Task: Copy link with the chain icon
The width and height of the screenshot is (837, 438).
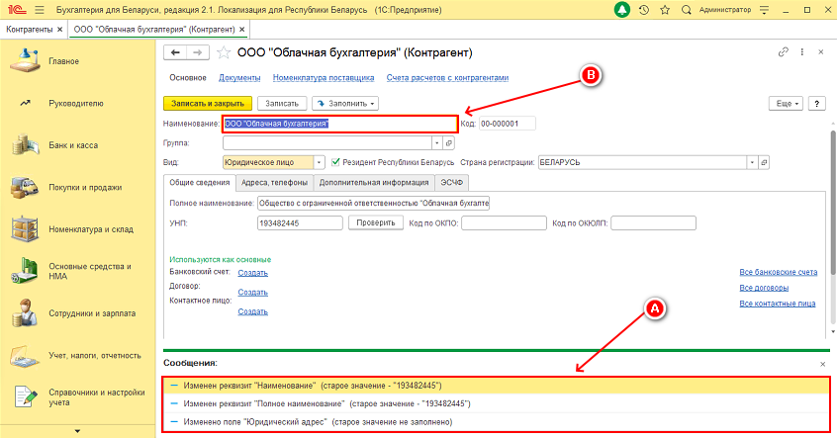Action: [784, 51]
